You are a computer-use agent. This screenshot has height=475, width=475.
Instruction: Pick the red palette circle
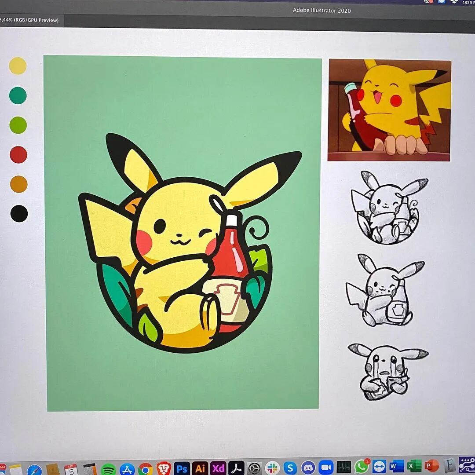(x=18, y=155)
